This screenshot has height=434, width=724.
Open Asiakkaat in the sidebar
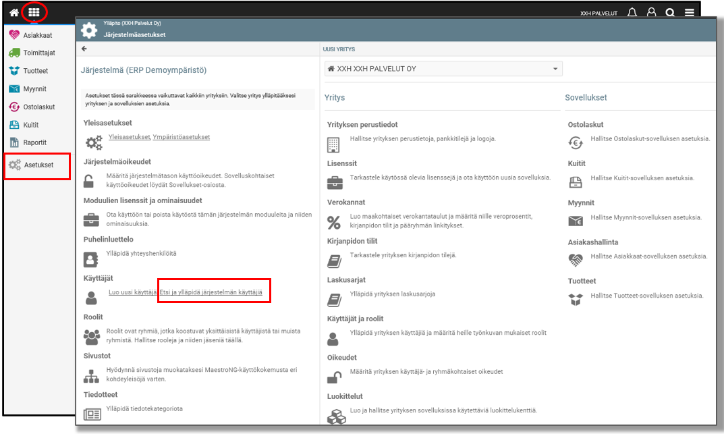click(38, 35)
